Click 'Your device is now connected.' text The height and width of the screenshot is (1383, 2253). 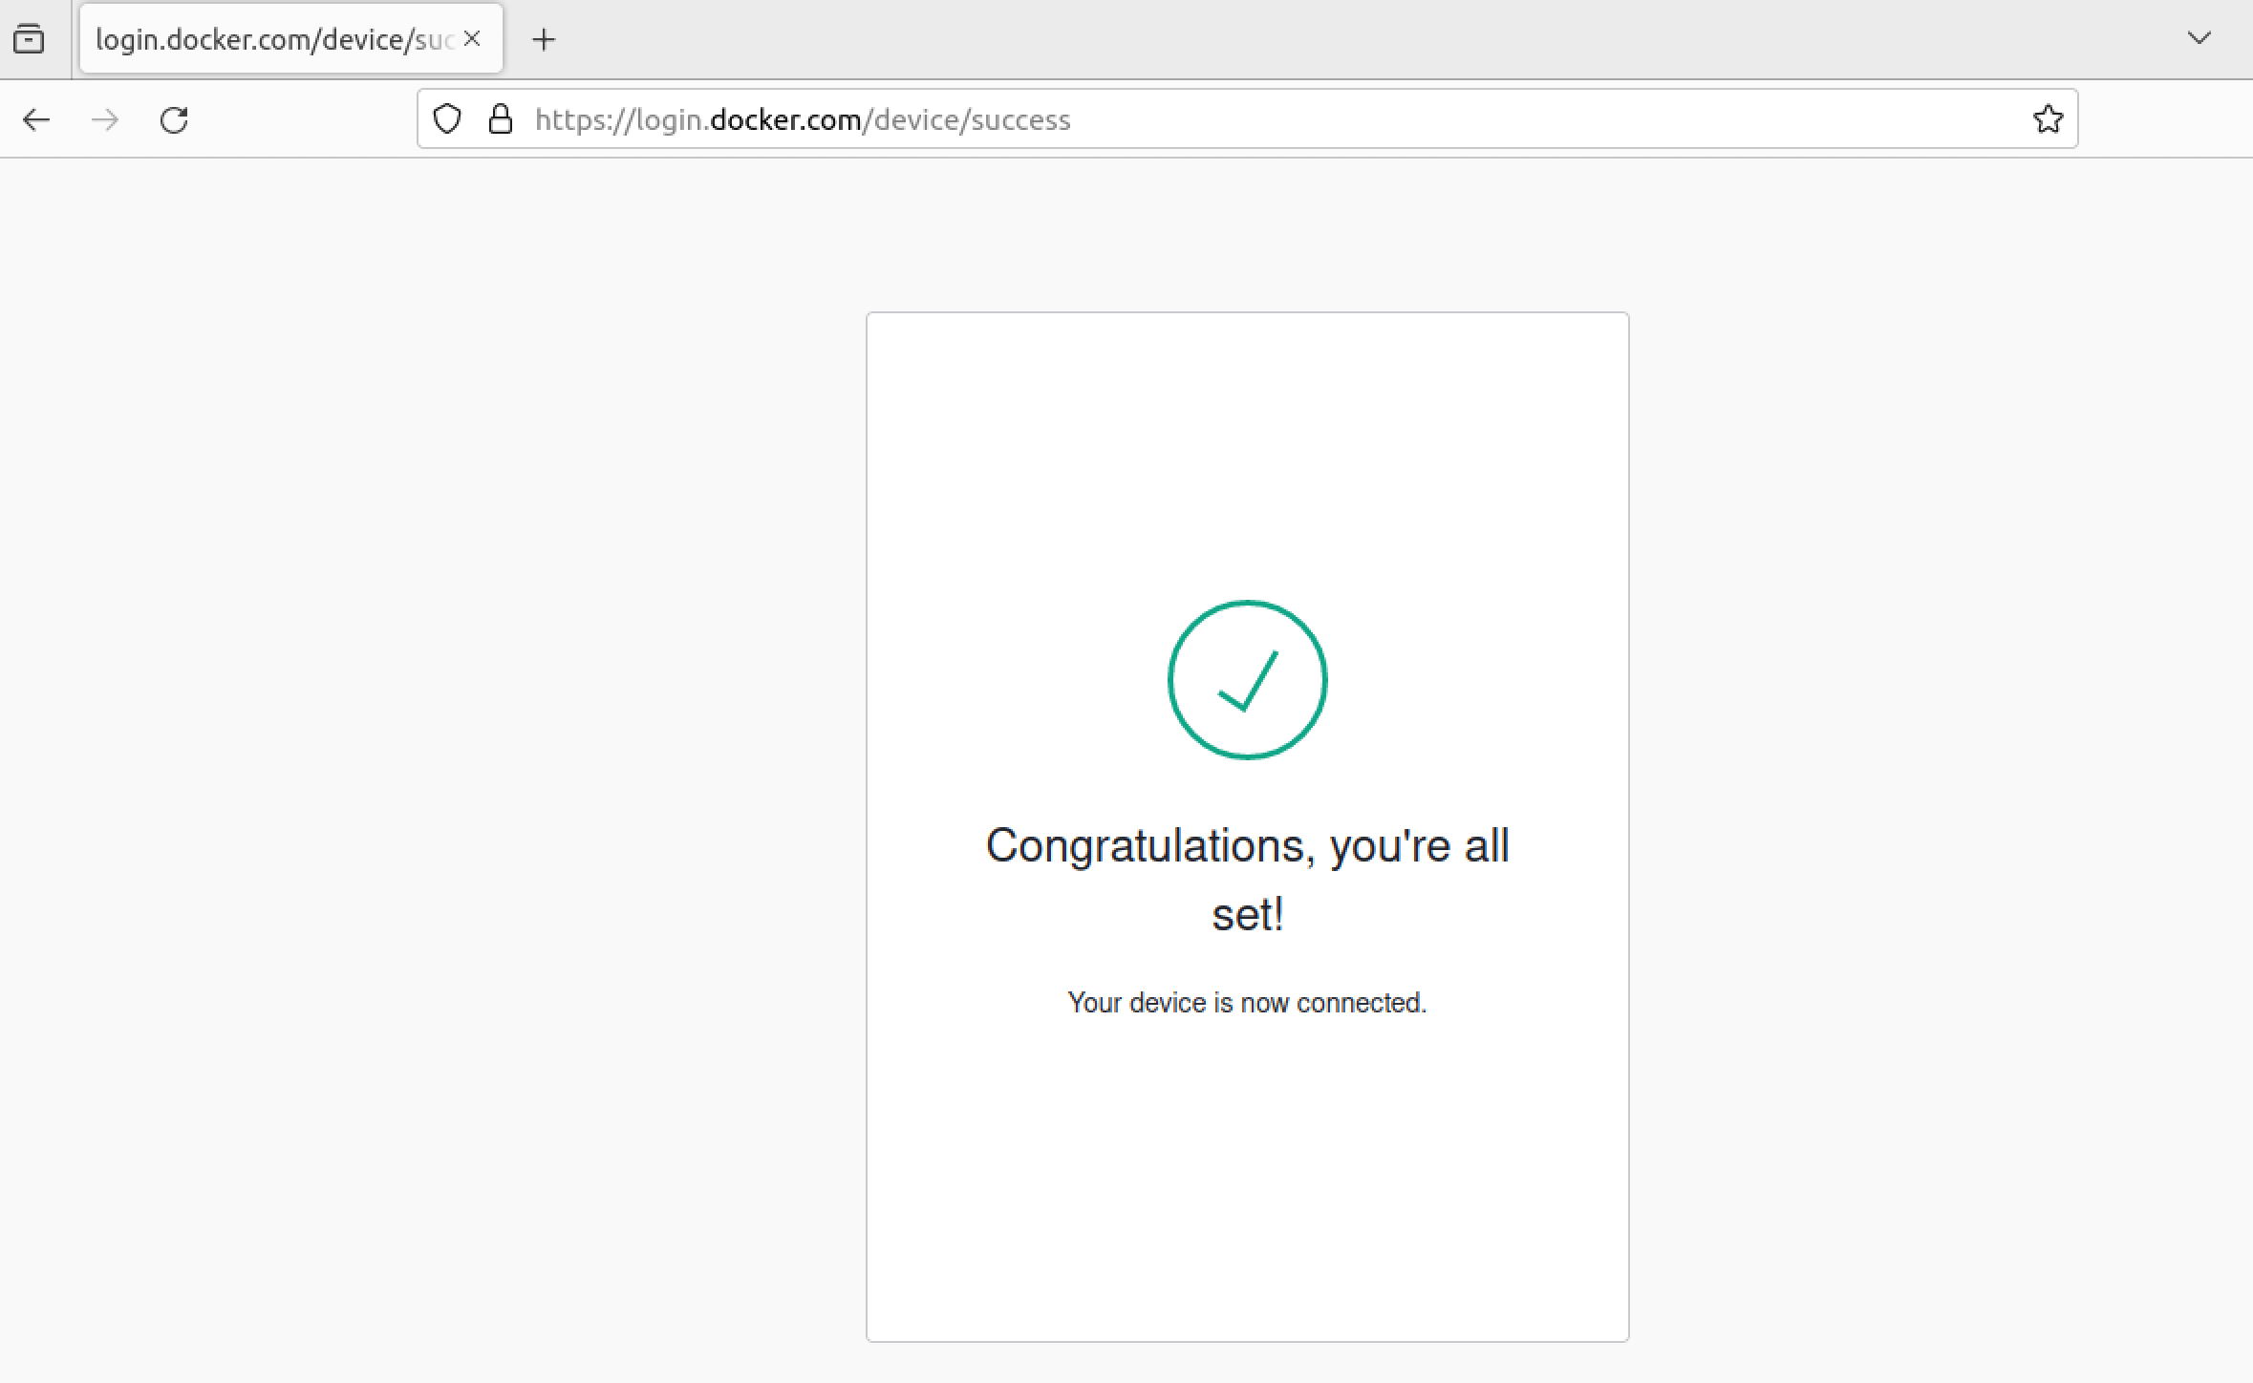pyautogui.click(x=1247, y=1003)
